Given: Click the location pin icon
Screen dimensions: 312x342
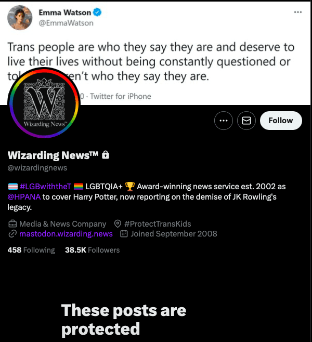Looking at the screenshot, I should pyautogui.click(x=118, y=224).
